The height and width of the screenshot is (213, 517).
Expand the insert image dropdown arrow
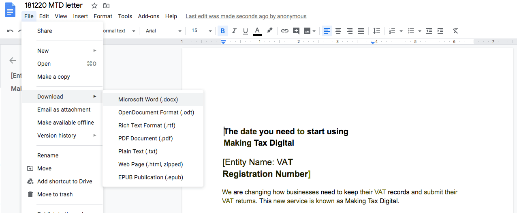(x=314, y=31)
